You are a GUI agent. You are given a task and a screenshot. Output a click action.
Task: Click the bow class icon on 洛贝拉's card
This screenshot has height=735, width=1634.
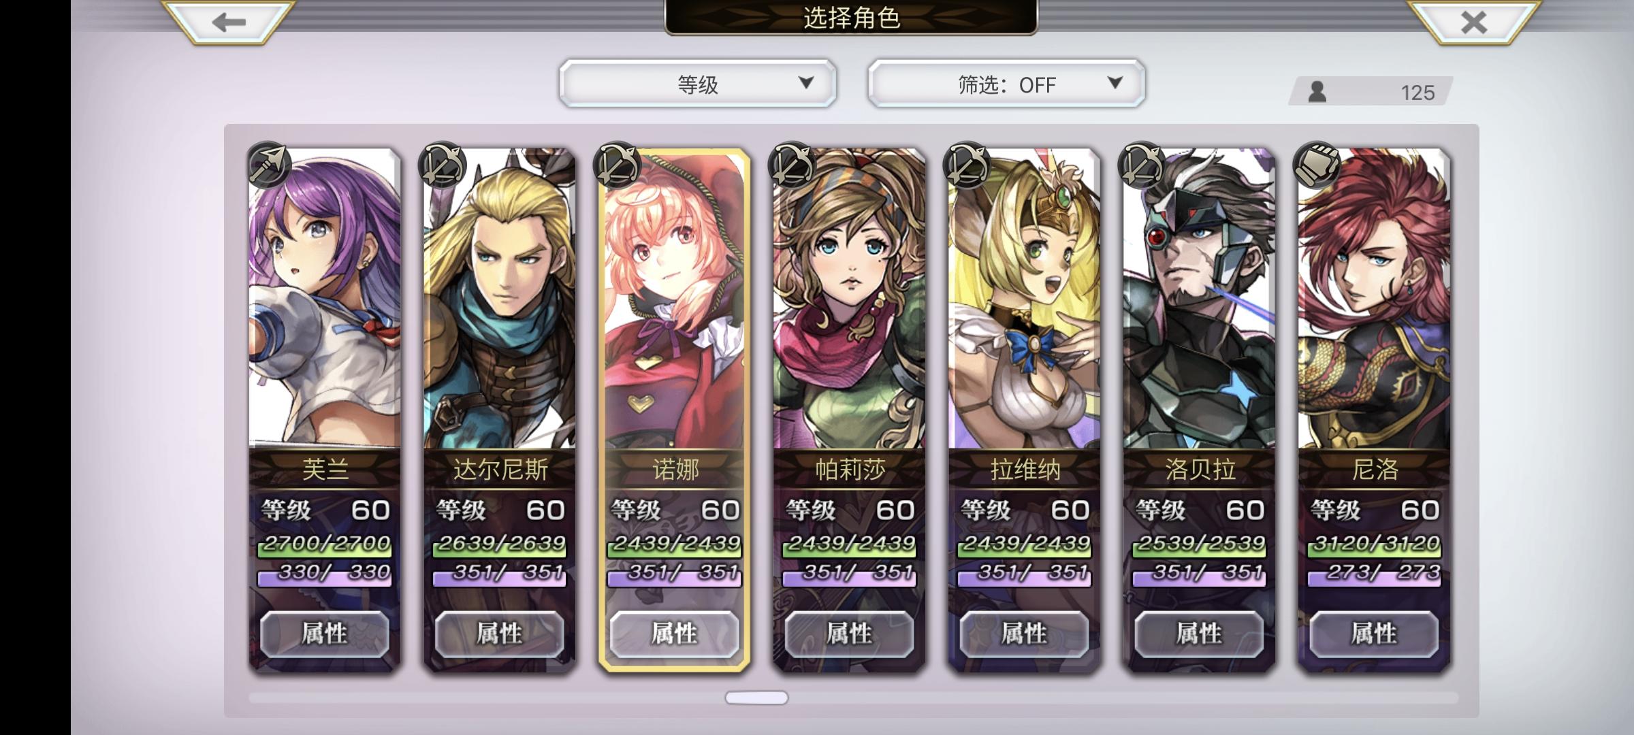pos(1142,165)
